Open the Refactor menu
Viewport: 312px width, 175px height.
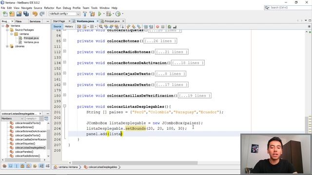49,8
